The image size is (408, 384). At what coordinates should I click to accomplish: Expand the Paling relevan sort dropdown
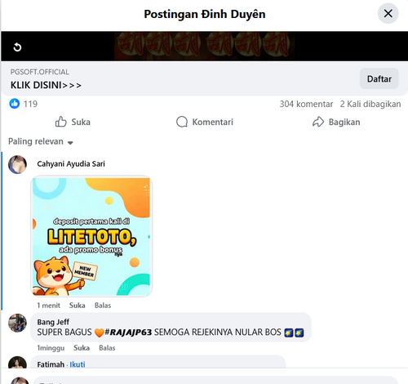(41, 141)
